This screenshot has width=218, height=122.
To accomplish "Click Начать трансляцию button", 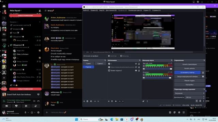I will click(x=189, y=64).
